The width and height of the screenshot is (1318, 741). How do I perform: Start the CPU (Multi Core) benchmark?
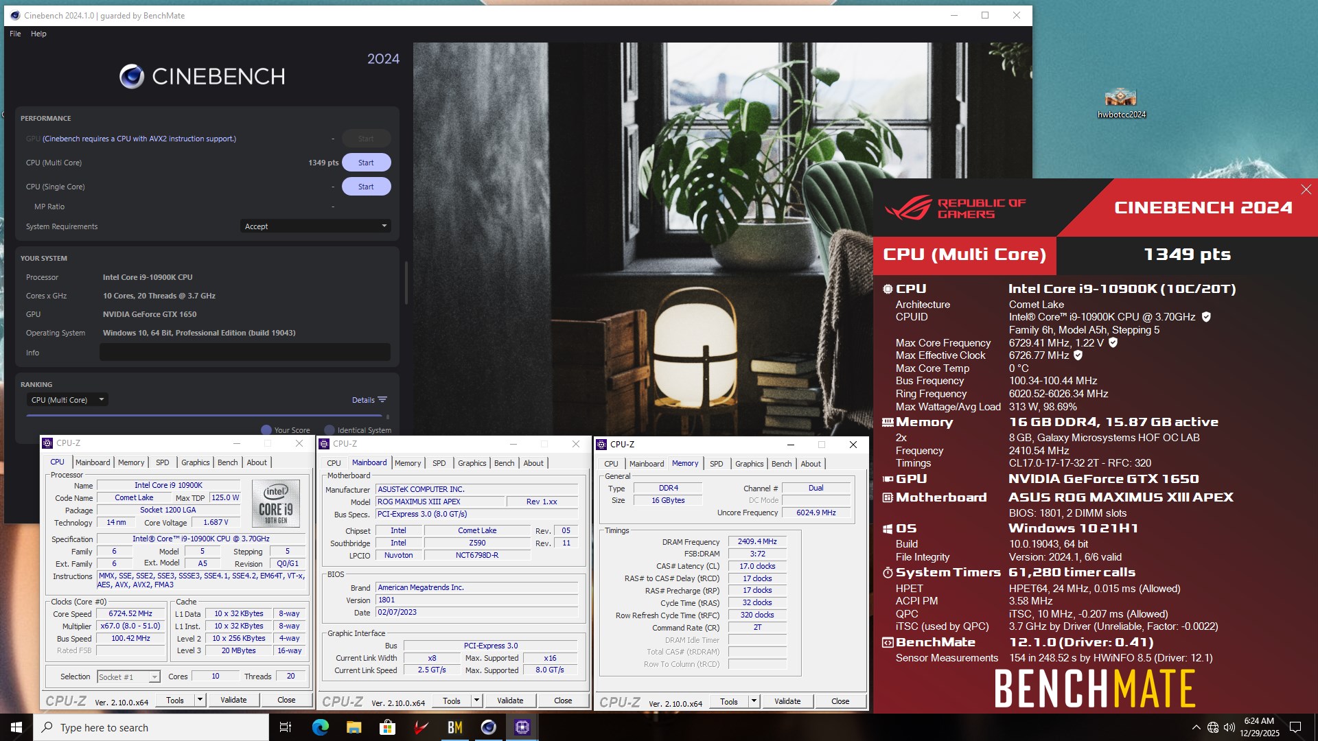tap(366, 163)
